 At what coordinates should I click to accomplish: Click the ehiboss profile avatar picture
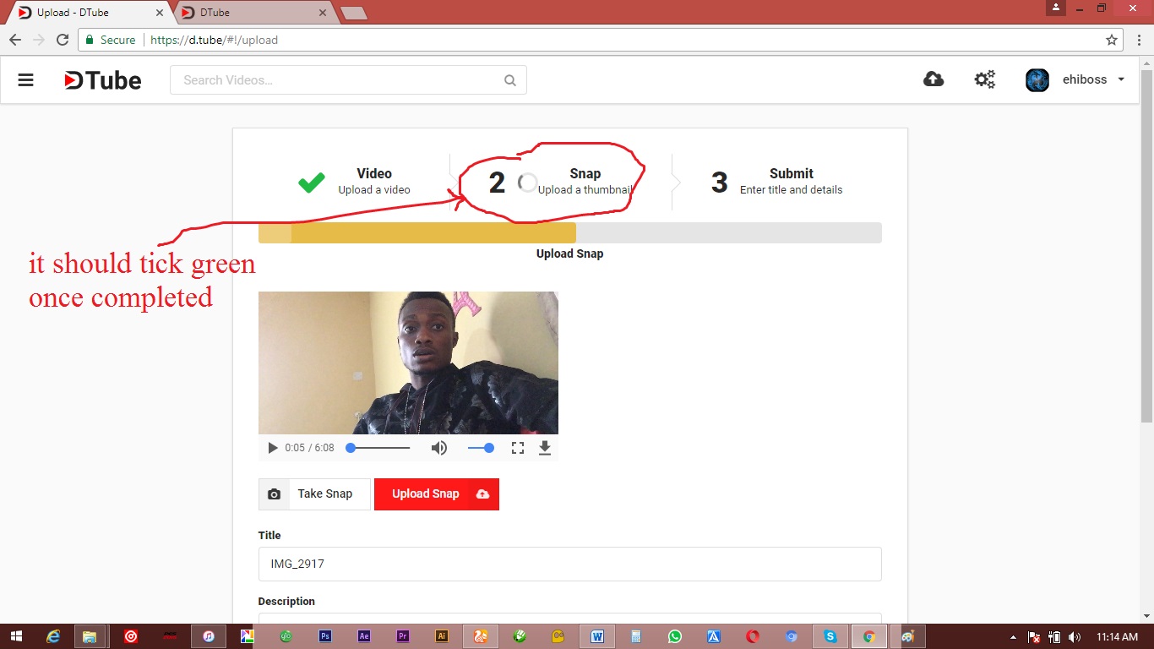click(x=1037, y=79)
